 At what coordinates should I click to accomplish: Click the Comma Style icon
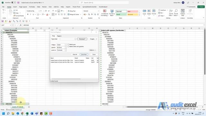(92, 14)
